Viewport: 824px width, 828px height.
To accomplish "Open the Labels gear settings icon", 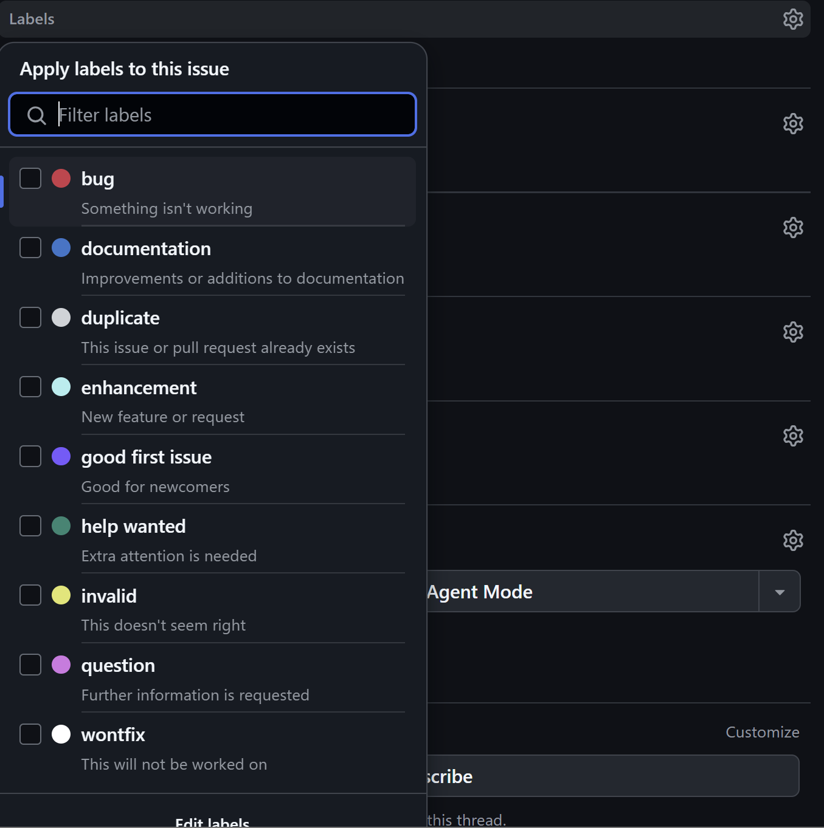I will [793, 19].
